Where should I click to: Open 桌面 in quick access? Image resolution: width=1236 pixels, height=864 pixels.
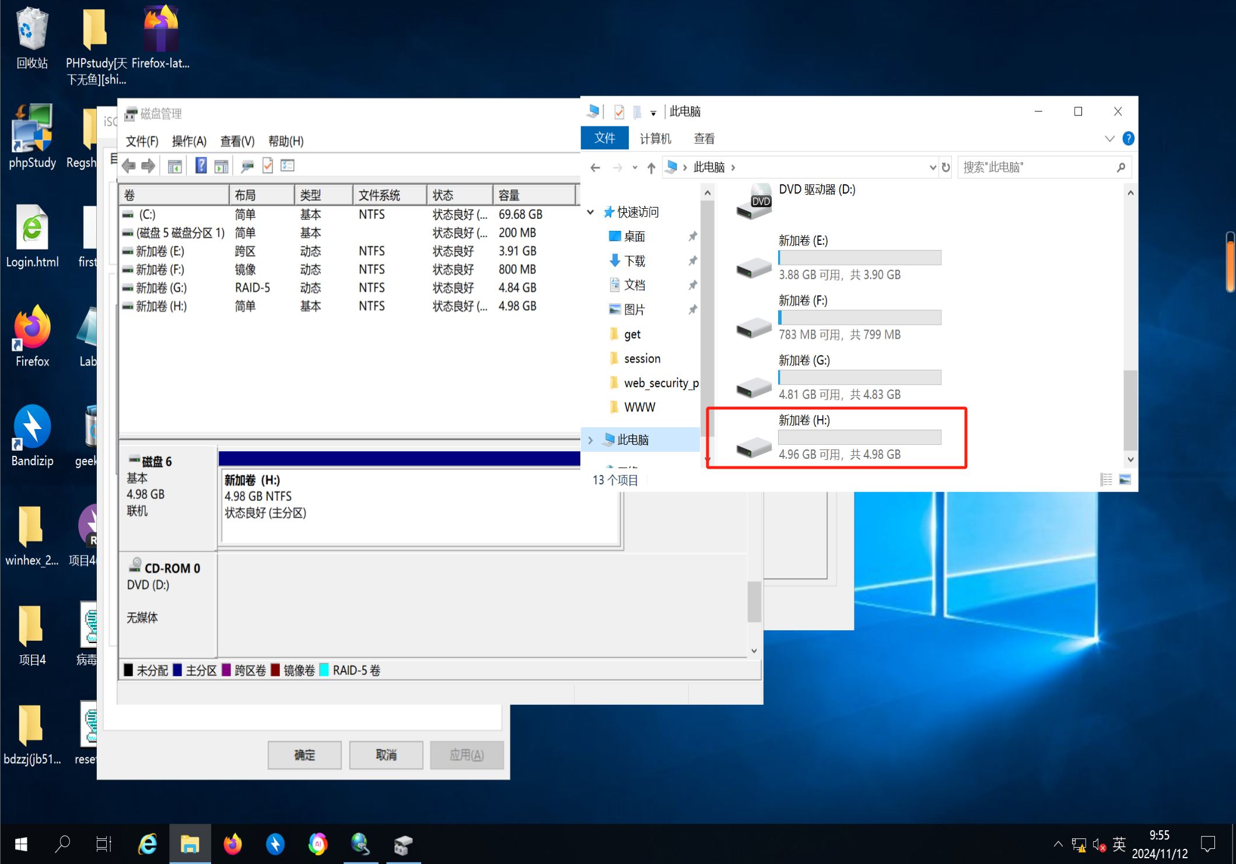tap(634, 237)
